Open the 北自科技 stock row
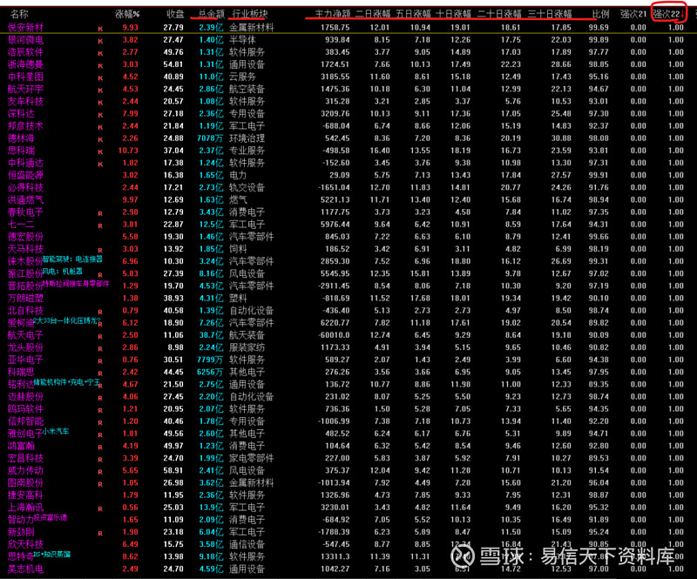The height and width of the screenshot is (579, 697). click(x=26, y=311)
